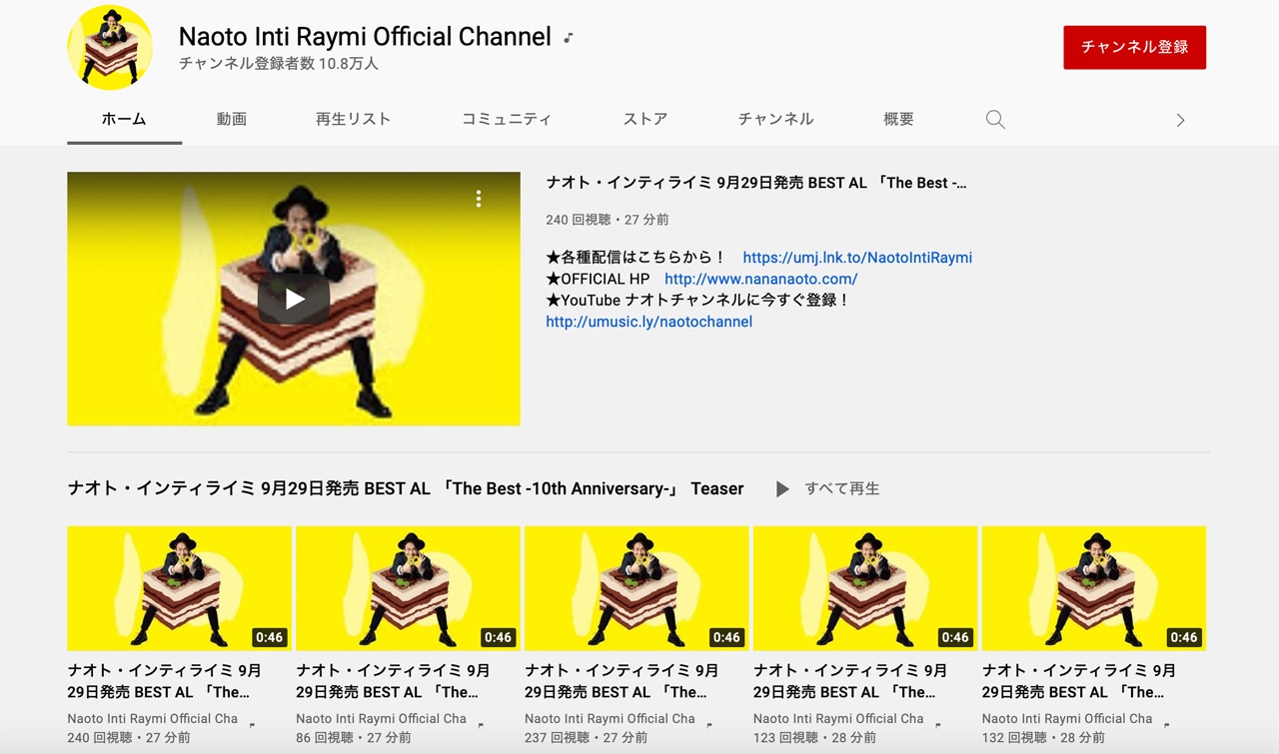Go to the コミュニティ tab

[x=506, y=119]
